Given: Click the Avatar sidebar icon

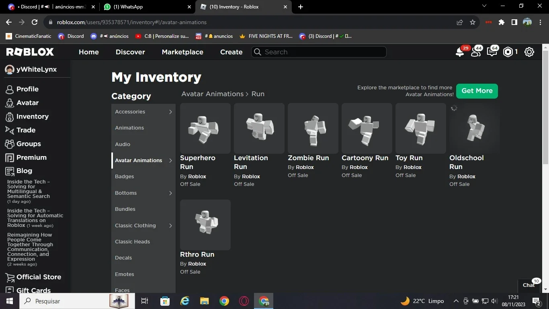Looking at the screenshot, I should [10, 103].
